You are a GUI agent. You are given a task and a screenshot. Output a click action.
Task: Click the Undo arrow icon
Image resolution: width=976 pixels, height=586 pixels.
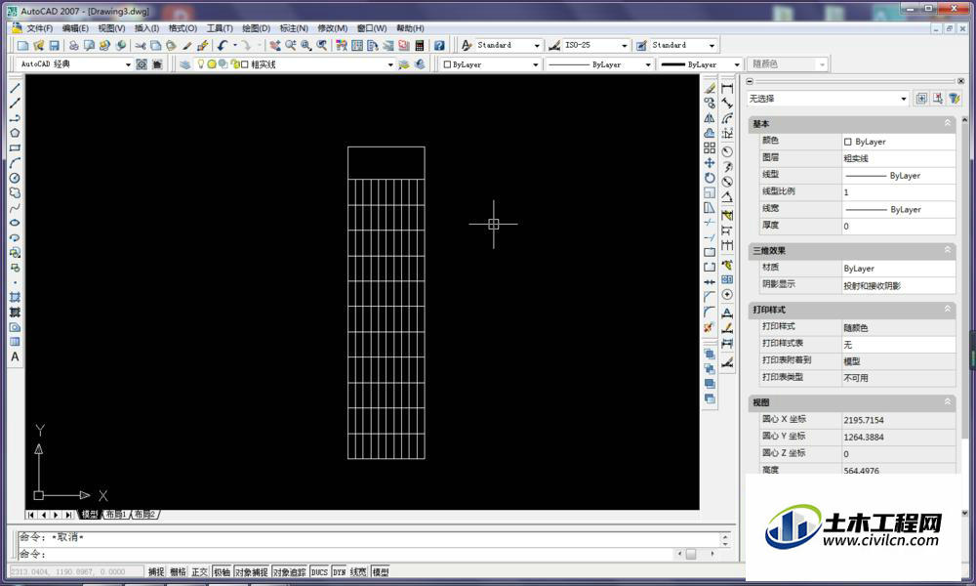[x=223, y=46]
